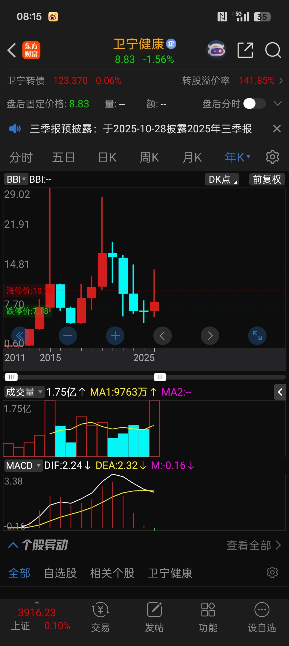Screen dimensions: 289x646
Task: Open the 成交量 indicator dropdown
Action: (x=24, y=392)
